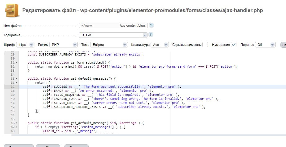Click the file cabinet icon in header
The width and height of the screenshot is (286, 147).
click(12, 11)
